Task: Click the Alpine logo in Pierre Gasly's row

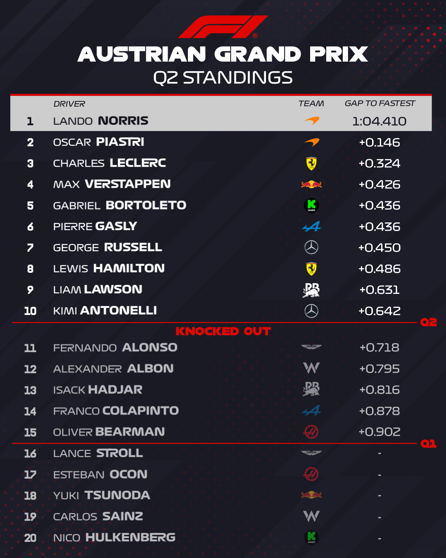Action: click(x=311, y=227)
